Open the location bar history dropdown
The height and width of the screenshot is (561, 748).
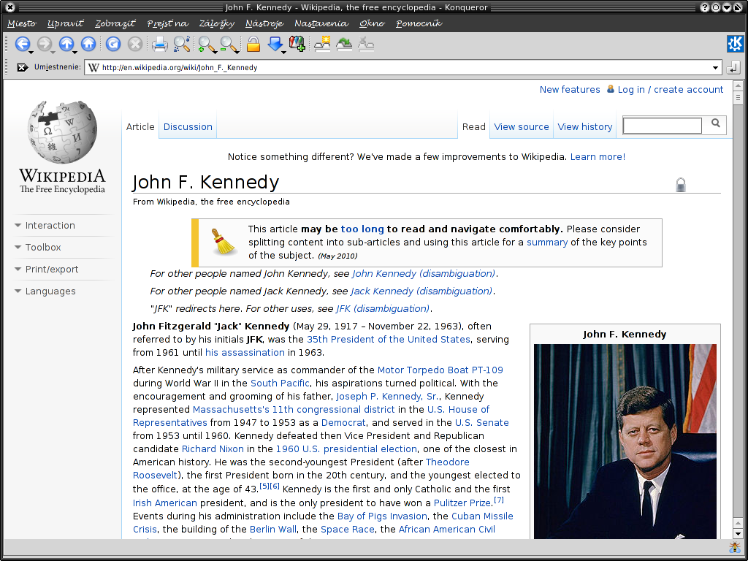(715, 68)
